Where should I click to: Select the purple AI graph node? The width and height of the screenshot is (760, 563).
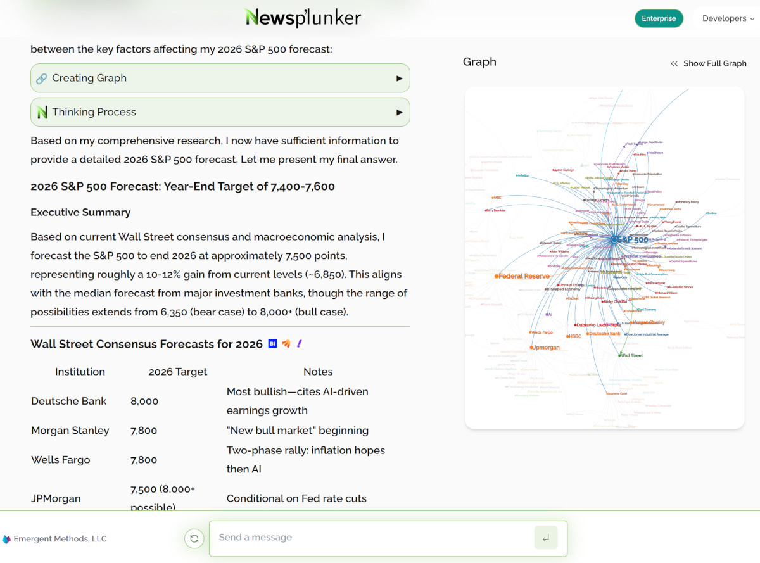point(547,314)
